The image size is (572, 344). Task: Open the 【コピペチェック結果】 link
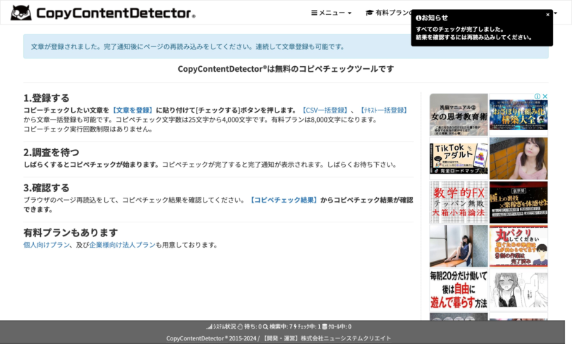[283, 200]
